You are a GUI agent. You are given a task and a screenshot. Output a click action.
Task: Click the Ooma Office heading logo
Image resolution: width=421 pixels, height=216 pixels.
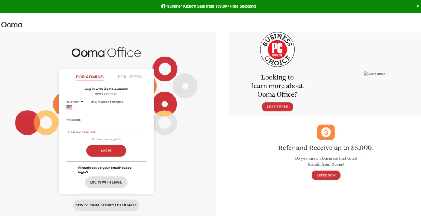coord(106,52)
